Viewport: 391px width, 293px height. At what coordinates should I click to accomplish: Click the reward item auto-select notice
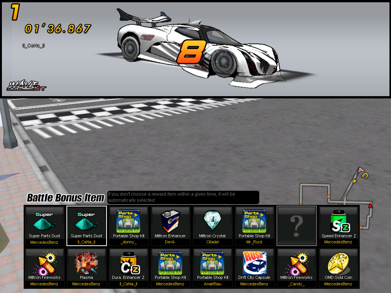click(183, 197)
